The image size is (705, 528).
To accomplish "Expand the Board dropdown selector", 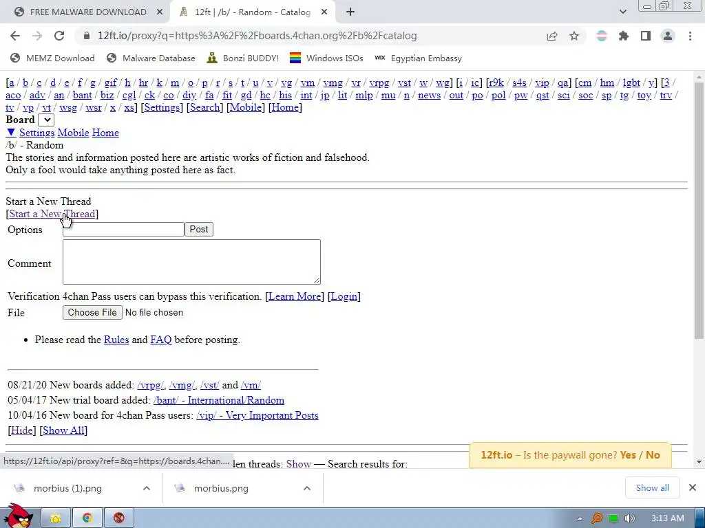I will coord(46,120).
